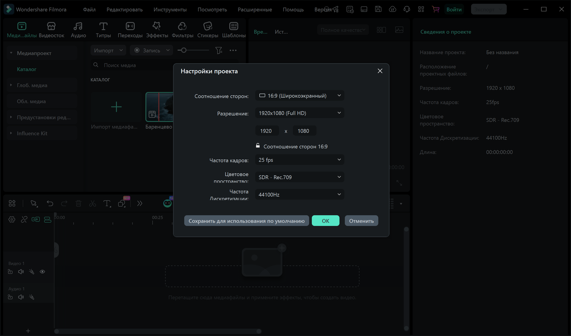This screenshot has height=336, width=571.
Task: Toggle visibility of Video 1 track
Action: [43, 272]
